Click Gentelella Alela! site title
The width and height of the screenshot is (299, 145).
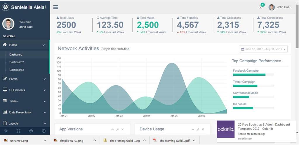click(28, 7)
